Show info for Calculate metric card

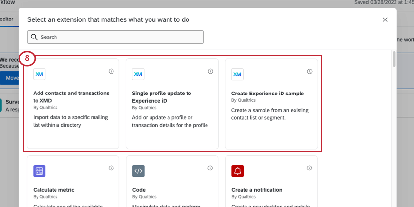111,168
